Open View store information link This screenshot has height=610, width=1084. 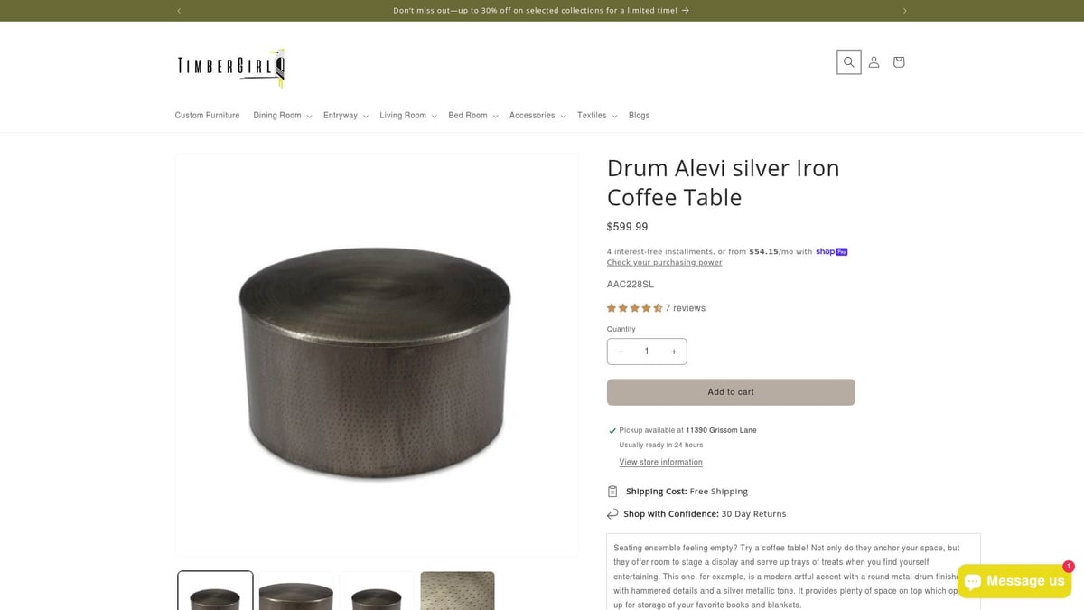[x=660, y=463]
